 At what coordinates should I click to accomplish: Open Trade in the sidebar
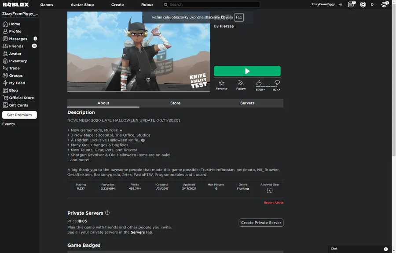pyautogui.click(x=11, y=68)
